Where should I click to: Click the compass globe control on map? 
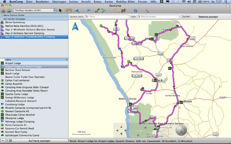tap(181, 130)
